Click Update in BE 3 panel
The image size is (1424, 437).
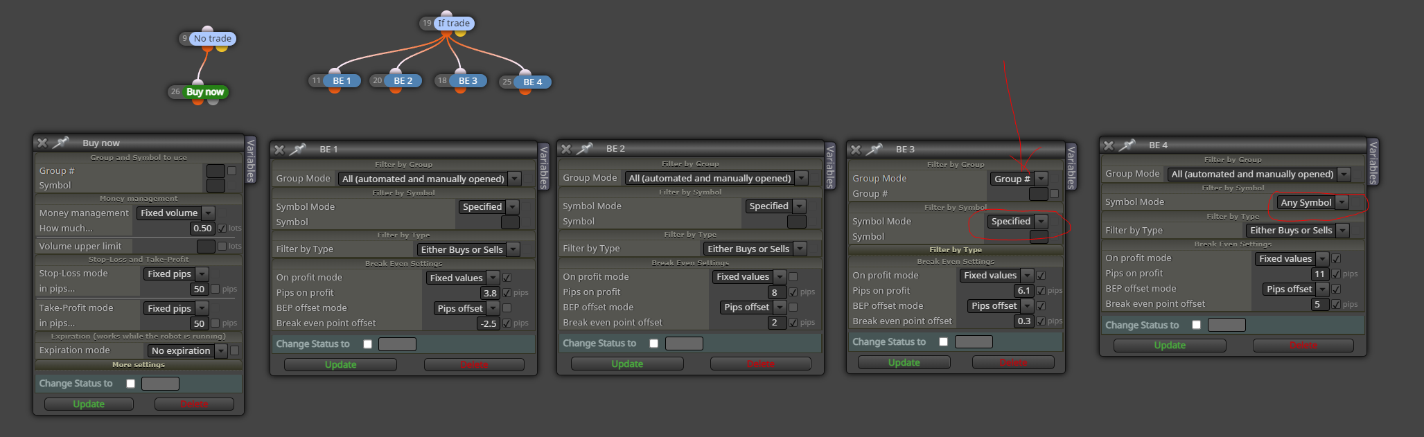pyautogui.click(x=904, y=363)
